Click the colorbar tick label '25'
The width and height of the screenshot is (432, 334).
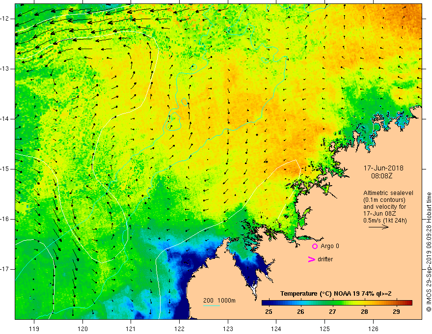click(269, 312)
